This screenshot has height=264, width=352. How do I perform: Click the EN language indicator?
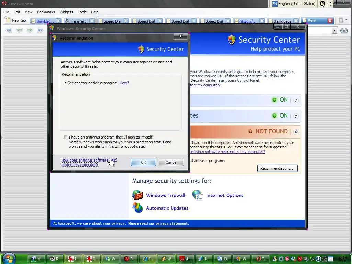[275, 3]
